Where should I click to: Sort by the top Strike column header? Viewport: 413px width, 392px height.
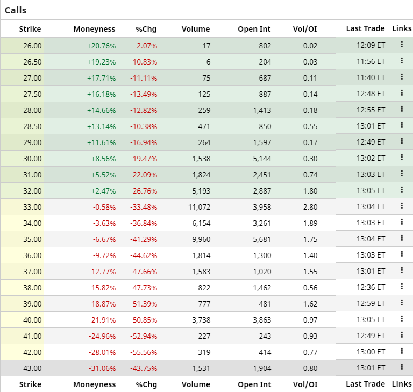pyautogui.click(x=30, y=29)
